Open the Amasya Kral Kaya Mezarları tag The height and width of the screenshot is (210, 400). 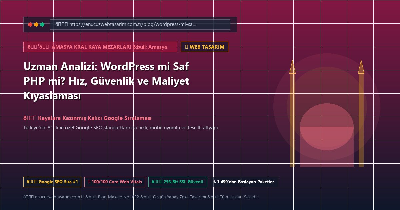[100, 47]
